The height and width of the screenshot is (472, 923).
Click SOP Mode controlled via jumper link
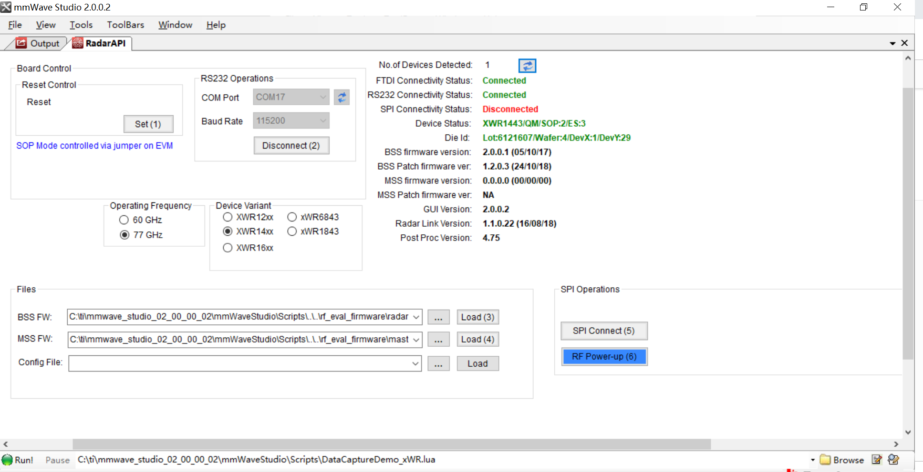94,146
